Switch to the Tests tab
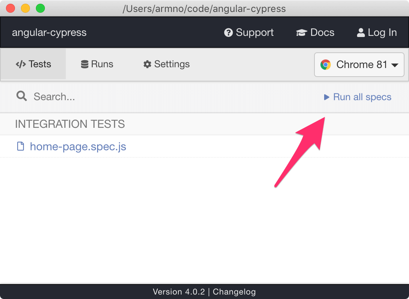 [33, 64]
